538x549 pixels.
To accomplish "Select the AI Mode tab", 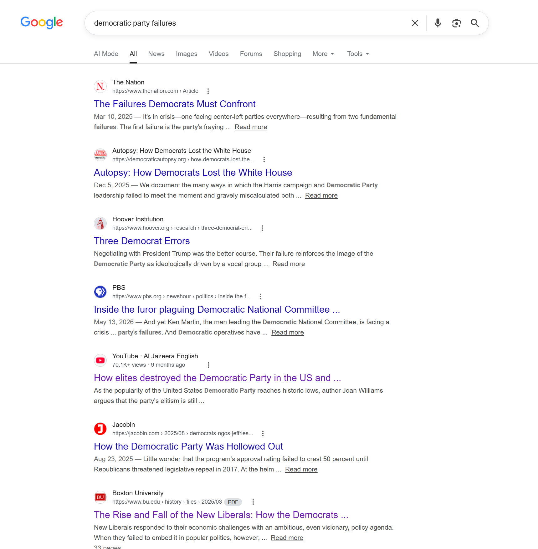I will 106,54.
